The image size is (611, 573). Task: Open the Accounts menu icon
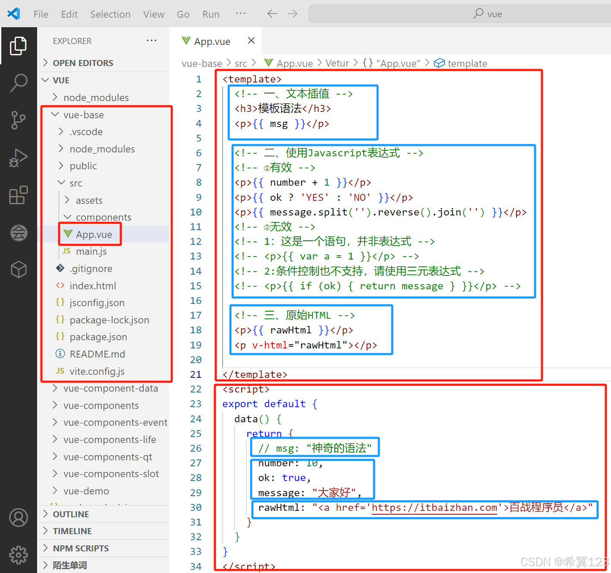point(19,518)
